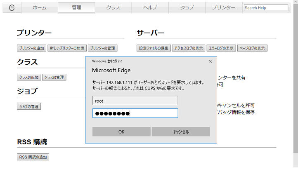Focus the Search Help field
The height and width of the screenshot is (181, 298).
(266, 8)
